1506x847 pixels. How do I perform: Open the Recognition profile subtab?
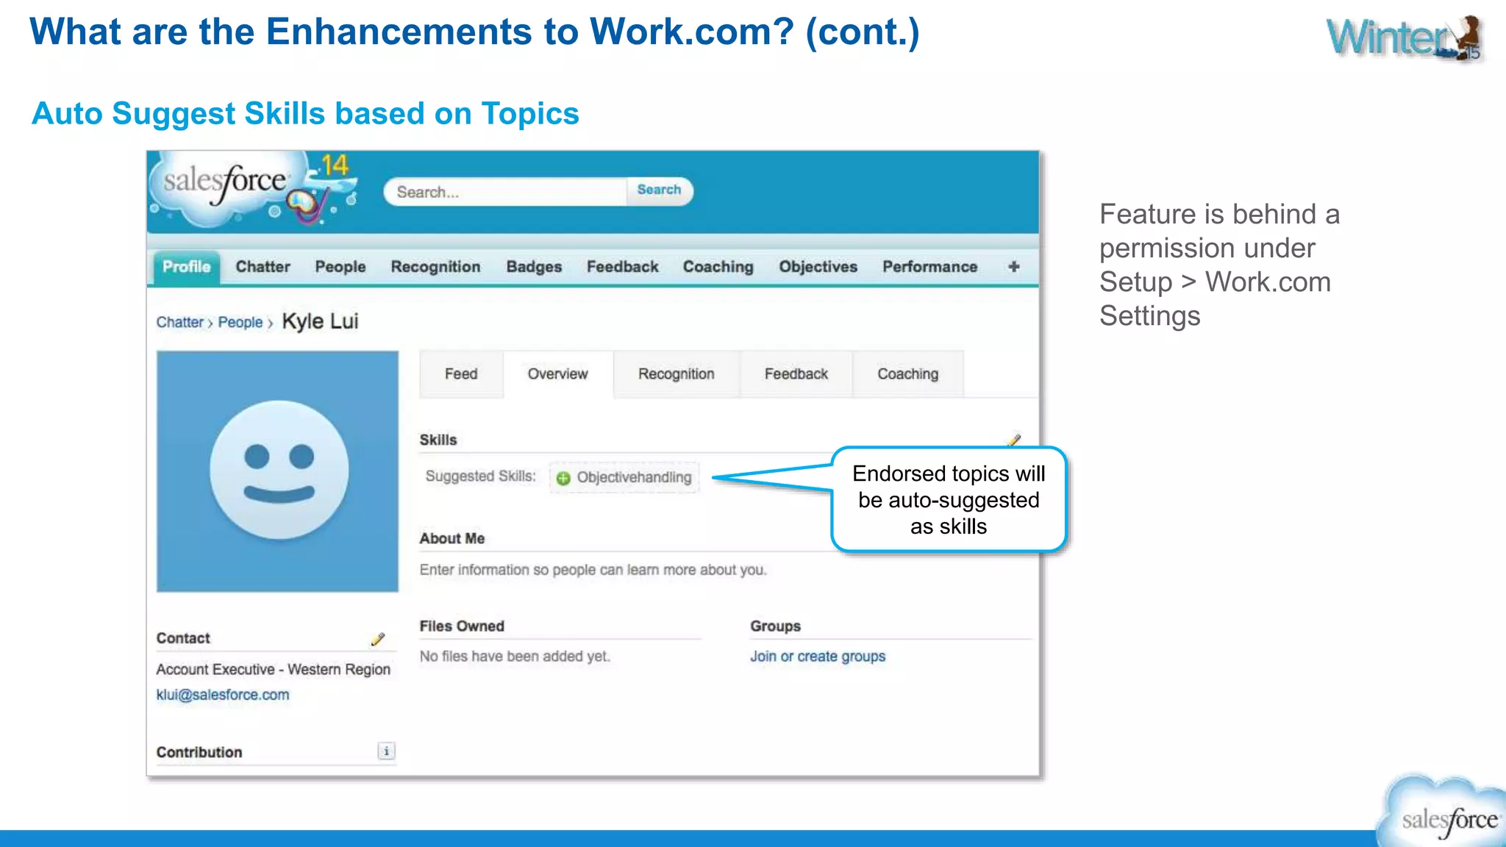(676, 374)
